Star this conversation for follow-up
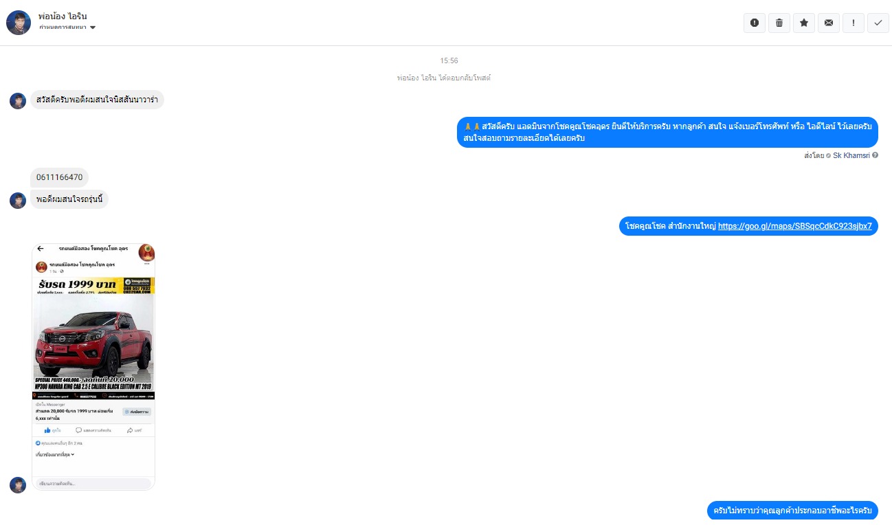Image resolution: width=892 pixels, height=525 pixels. tap(804, 23)
